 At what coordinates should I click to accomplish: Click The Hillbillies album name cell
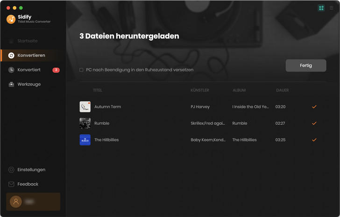(x=244, y=140)
